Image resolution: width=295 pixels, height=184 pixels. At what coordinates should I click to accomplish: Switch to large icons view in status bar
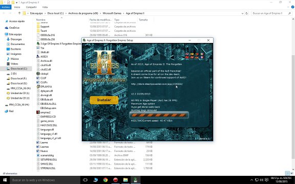click(x=291, y=173)
